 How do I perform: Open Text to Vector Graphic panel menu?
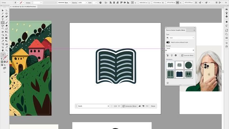pyautogui.click(x=194, y=30)
